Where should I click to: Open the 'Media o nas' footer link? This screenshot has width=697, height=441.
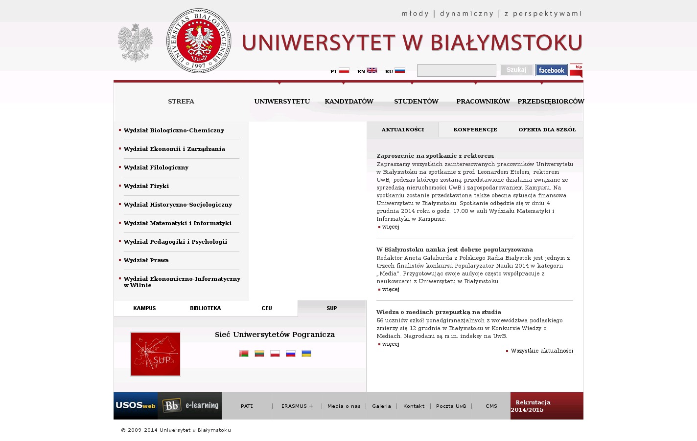(x=344, y=406)
